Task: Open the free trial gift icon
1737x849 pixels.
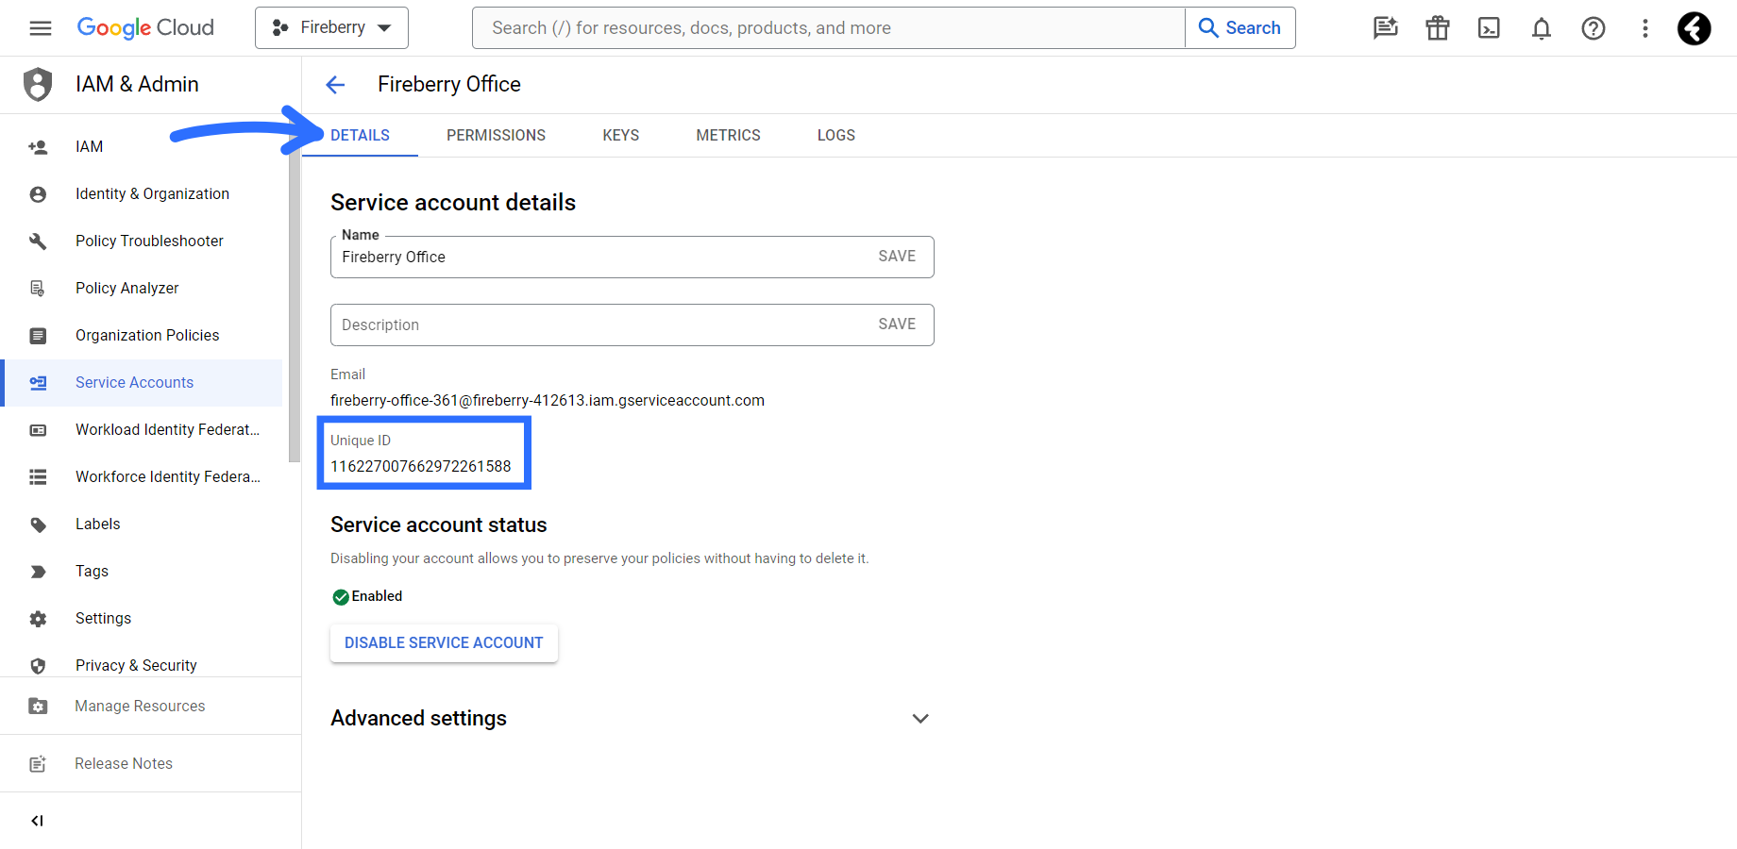Action: [1437, 28]
